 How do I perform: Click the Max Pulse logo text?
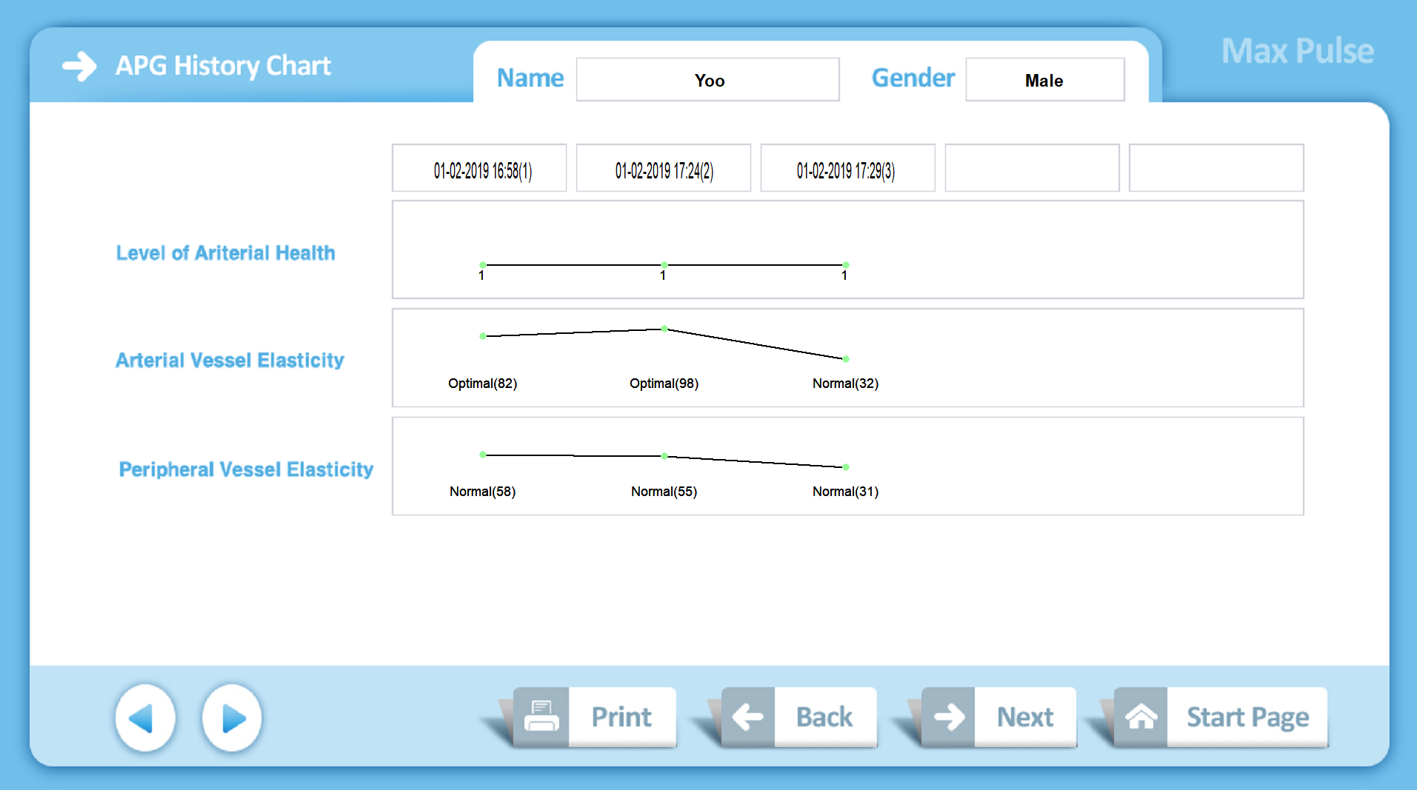tap(1297, 51)
